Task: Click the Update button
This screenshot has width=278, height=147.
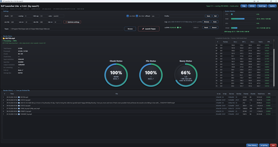Action: [x=272, y=6]
